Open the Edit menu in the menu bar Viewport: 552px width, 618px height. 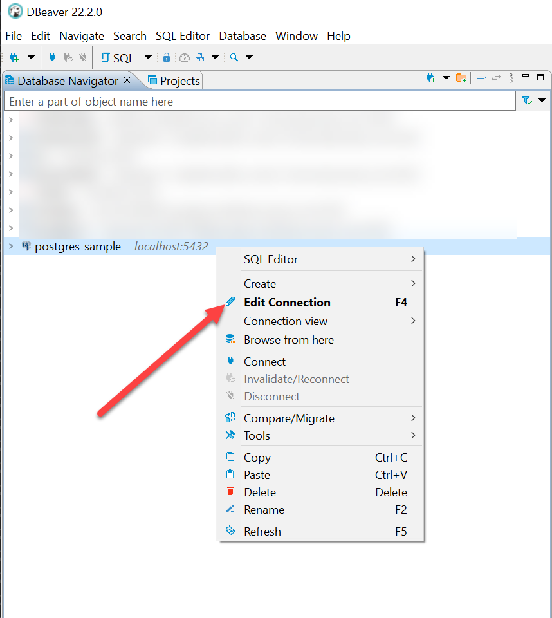point(41,36)
